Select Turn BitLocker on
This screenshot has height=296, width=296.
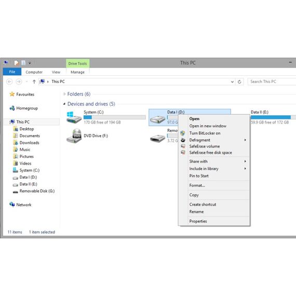[x=214, y=133]
